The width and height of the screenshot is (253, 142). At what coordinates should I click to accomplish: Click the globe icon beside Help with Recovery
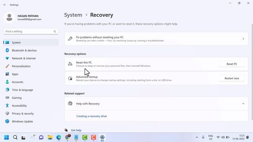tap(70, 103)
